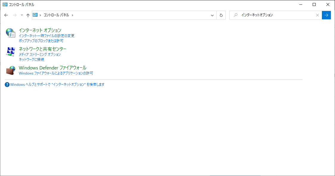Screen dimensions: 335x176
Task: Expand the address bar history dropdown
Action: pos(212,15)
